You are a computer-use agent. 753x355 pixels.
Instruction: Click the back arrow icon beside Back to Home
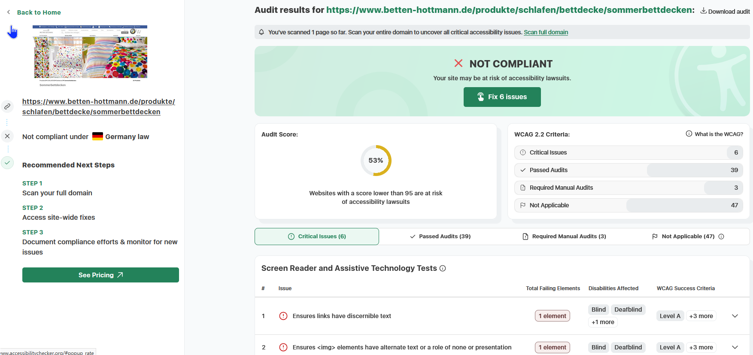(9, 12)
